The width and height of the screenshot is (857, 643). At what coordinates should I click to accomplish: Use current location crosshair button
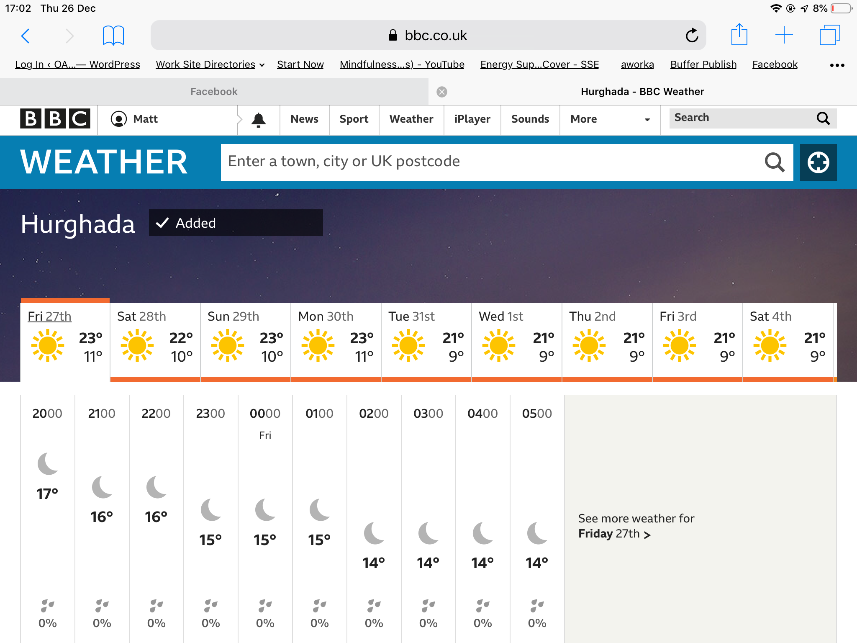(x=818, y=162)
